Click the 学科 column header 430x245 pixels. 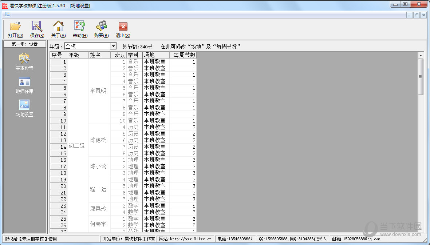[134, 55]
